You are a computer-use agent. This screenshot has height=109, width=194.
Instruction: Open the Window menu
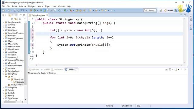(x=61, y=6)
